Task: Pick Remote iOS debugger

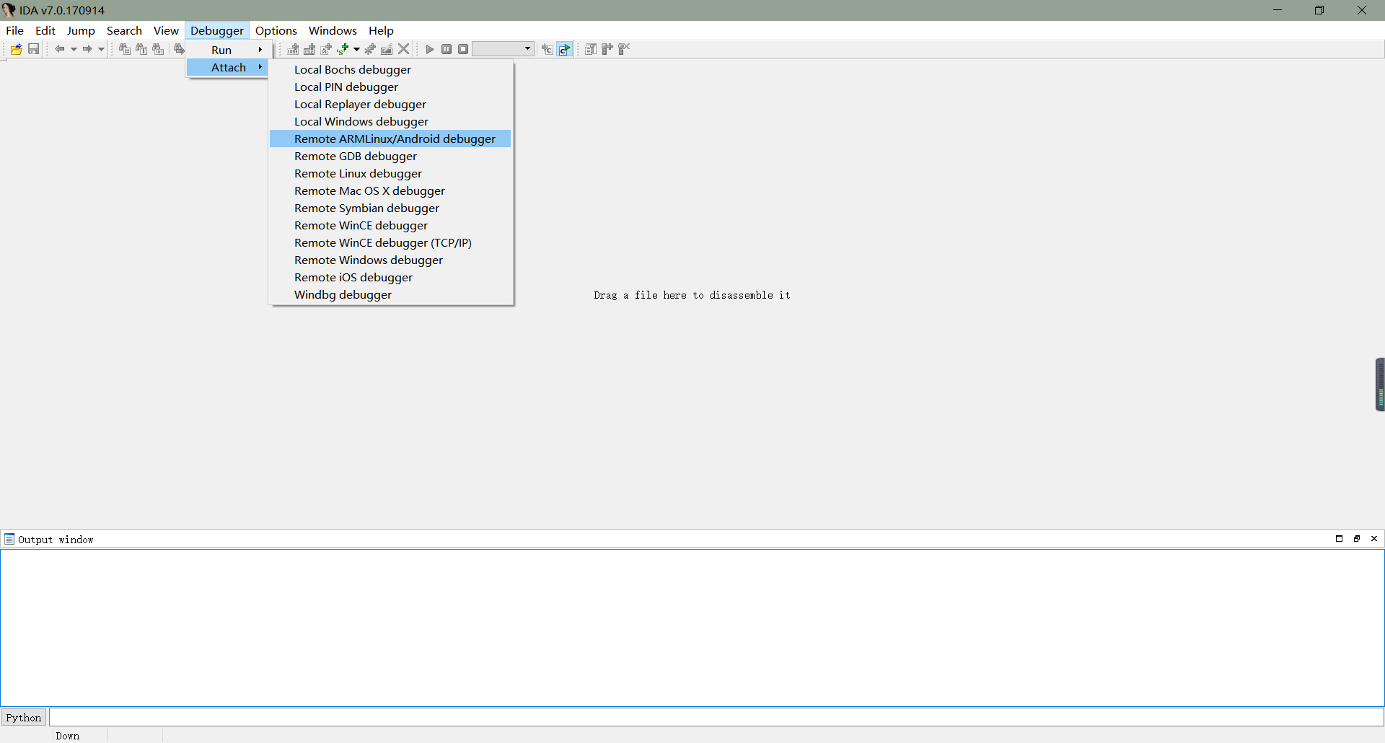Action: pos(390,277)
